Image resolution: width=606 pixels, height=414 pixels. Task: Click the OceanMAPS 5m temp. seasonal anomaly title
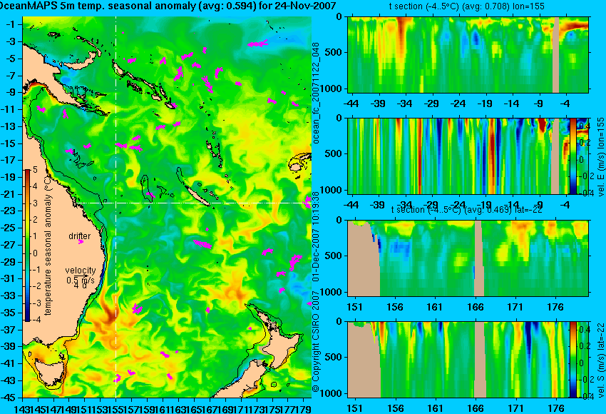pos(168,6)
